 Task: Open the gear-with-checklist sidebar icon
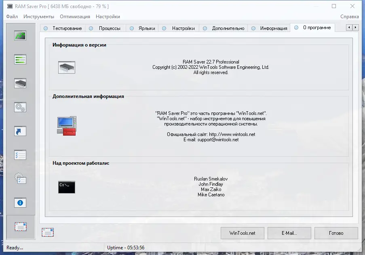tap(20, 178)
